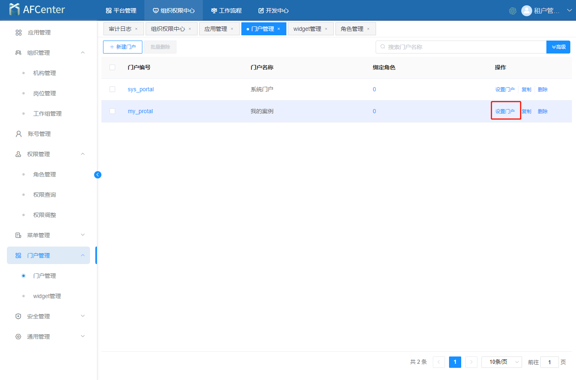
Task: Collapse the 组织管理 sidebar group
Action: (83, 53)
